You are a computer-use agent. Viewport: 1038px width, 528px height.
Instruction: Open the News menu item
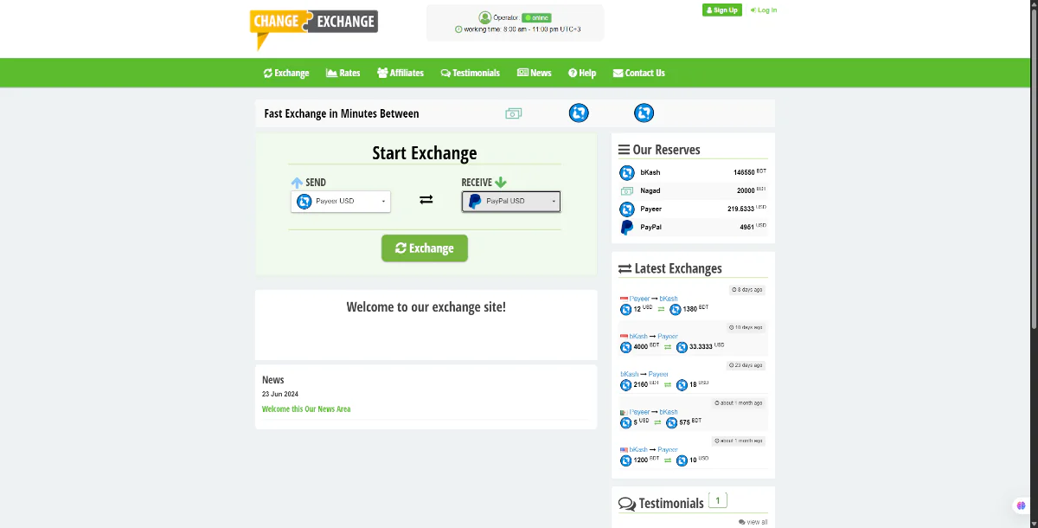pos(535,73)
